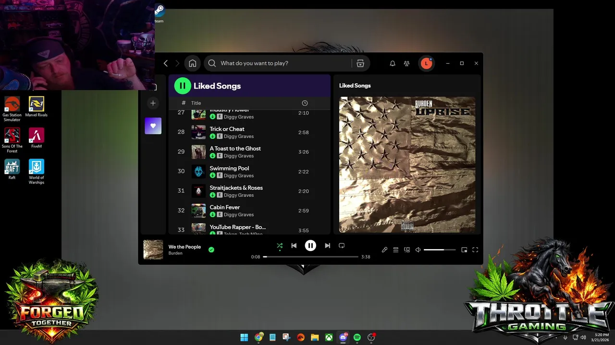This screenshot has width=615, height=345.
Task: Skip to the previous track
Action: [x=294, y=245]
